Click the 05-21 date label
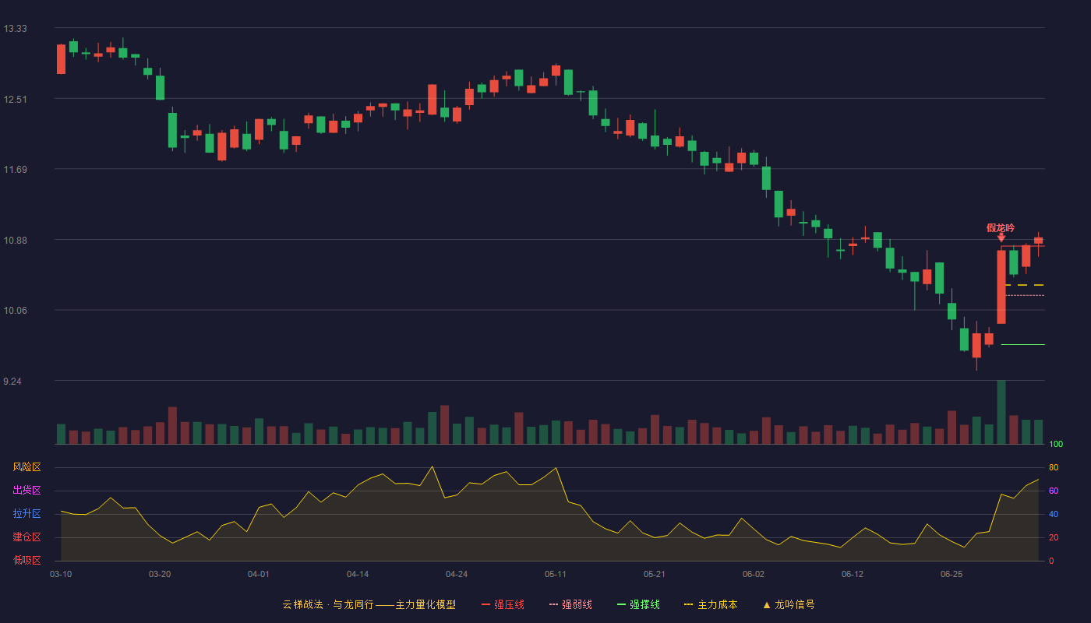 pyautogui.click(x=655, y=574)
